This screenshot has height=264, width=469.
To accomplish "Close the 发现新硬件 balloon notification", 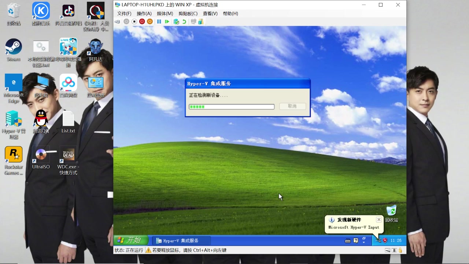I will [x=379, y=220].
